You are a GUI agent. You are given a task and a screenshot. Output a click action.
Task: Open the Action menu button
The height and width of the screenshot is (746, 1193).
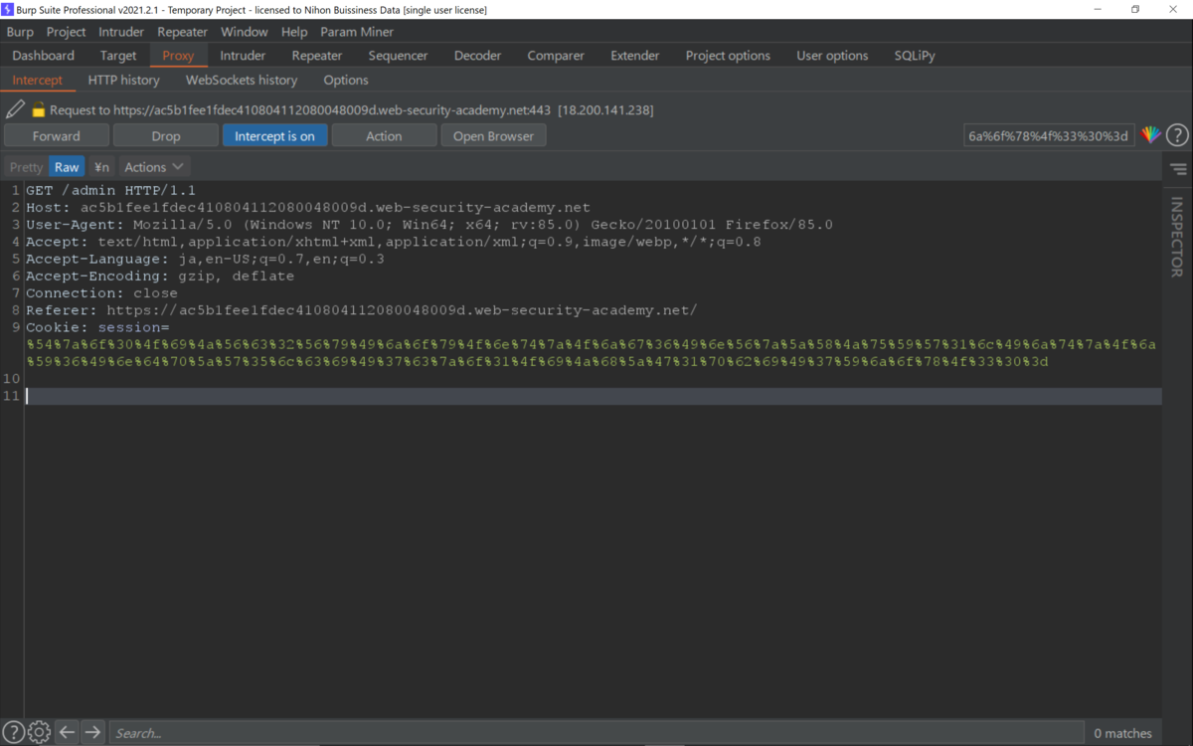384,136
